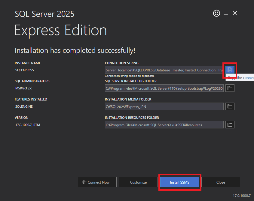
Task: Launch the Install SSMS option
Action: (x=179, y=182)
